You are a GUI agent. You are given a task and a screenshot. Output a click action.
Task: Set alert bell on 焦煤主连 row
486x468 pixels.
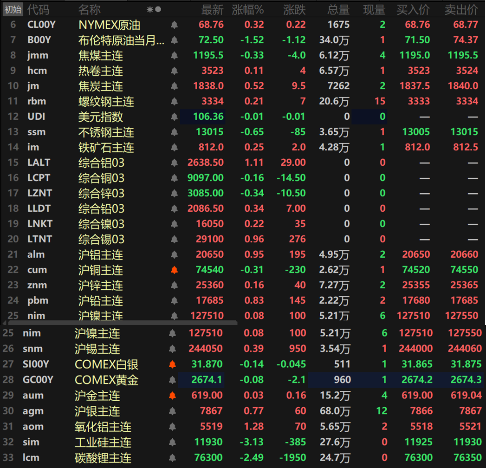[x=175, y=56]
